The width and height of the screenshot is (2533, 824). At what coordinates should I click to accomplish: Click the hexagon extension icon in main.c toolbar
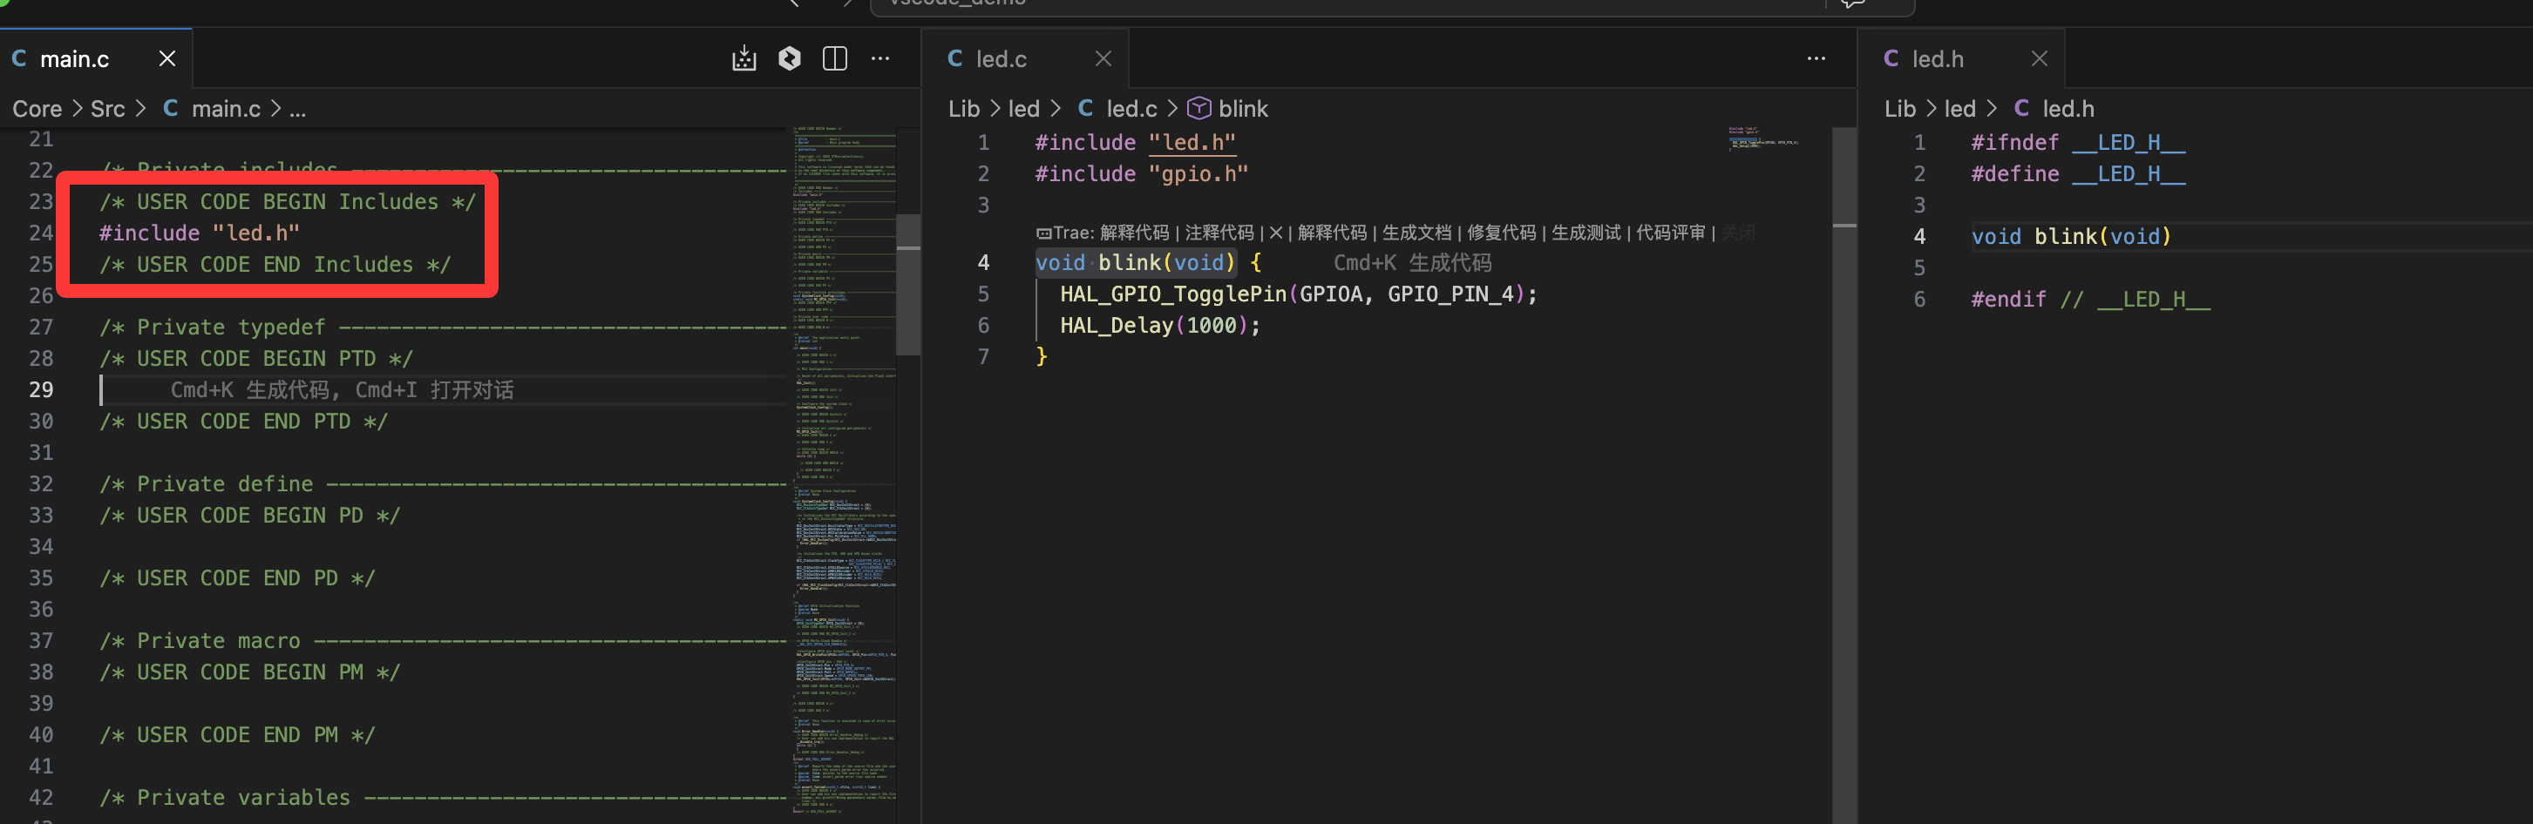click(790, 59)
